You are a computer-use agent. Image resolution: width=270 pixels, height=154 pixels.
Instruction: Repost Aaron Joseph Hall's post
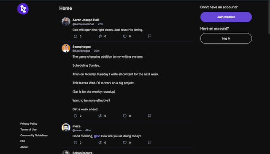pyautogui.click(x=100, y=37)
